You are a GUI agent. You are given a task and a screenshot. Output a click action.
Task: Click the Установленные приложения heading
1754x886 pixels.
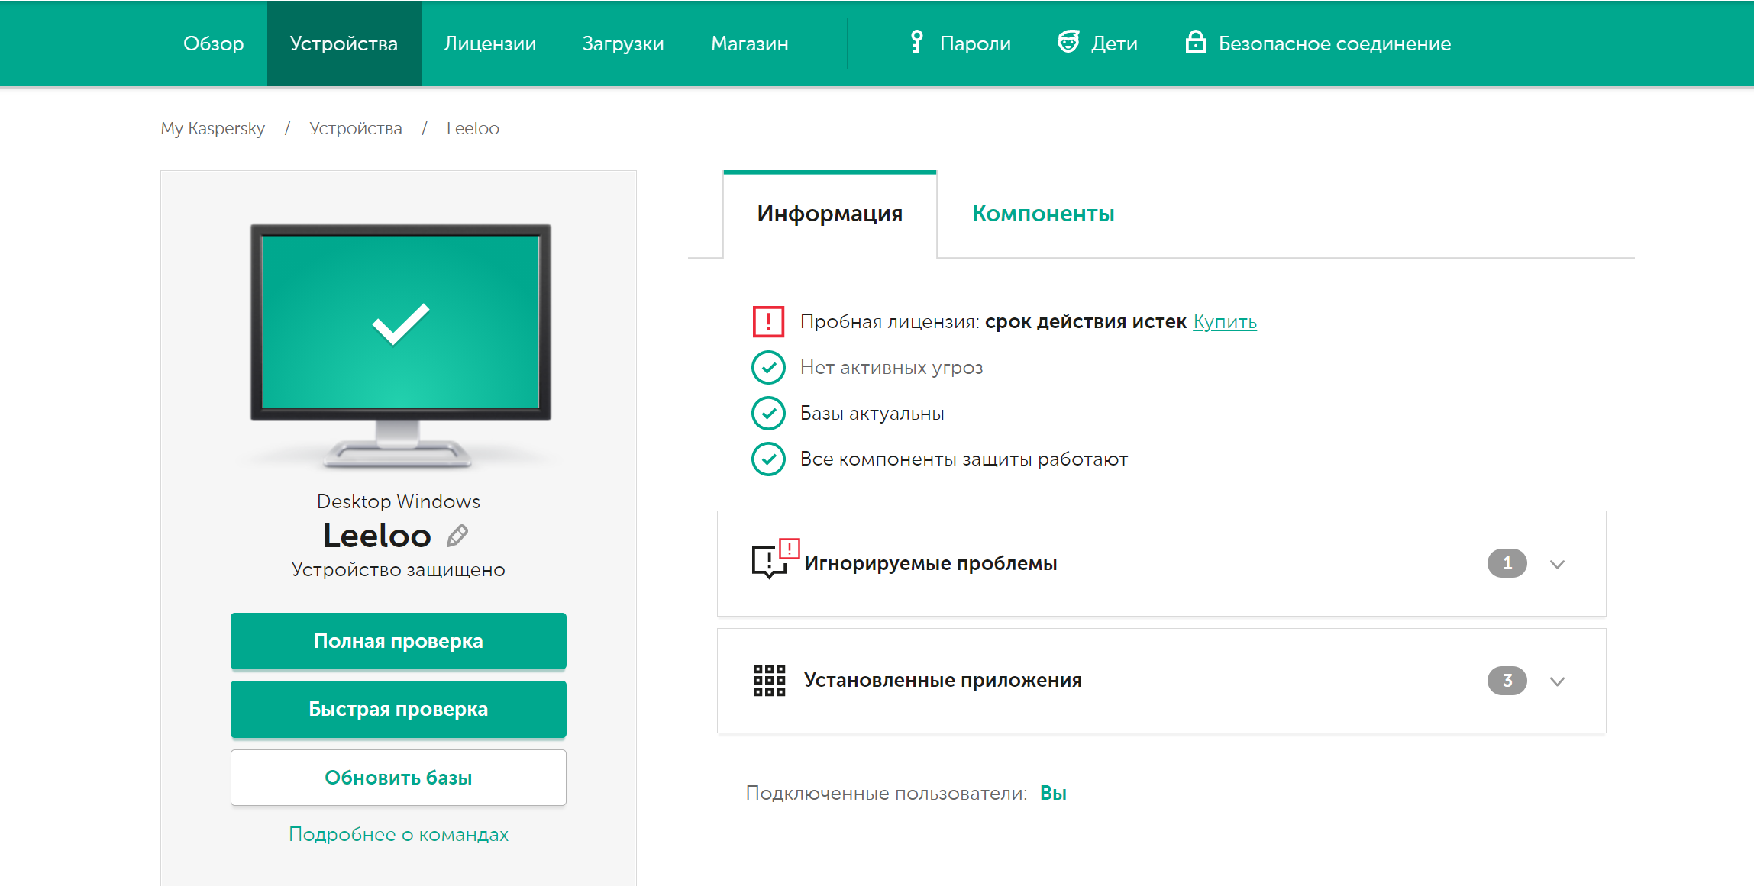[942, 680]
